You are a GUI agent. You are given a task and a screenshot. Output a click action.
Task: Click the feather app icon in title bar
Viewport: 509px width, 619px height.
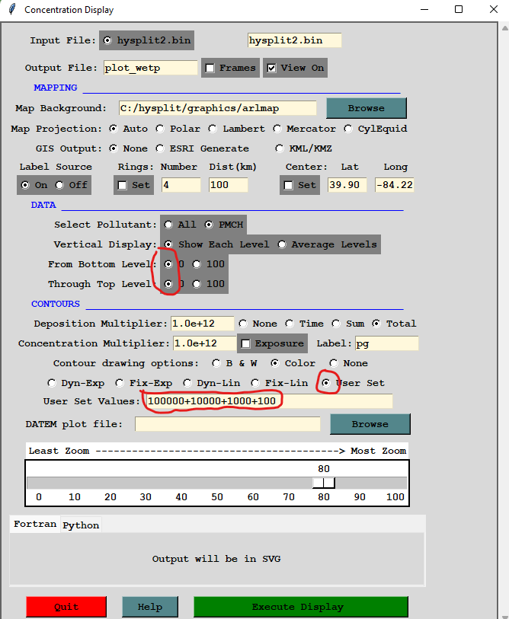[x=10, y=10]
